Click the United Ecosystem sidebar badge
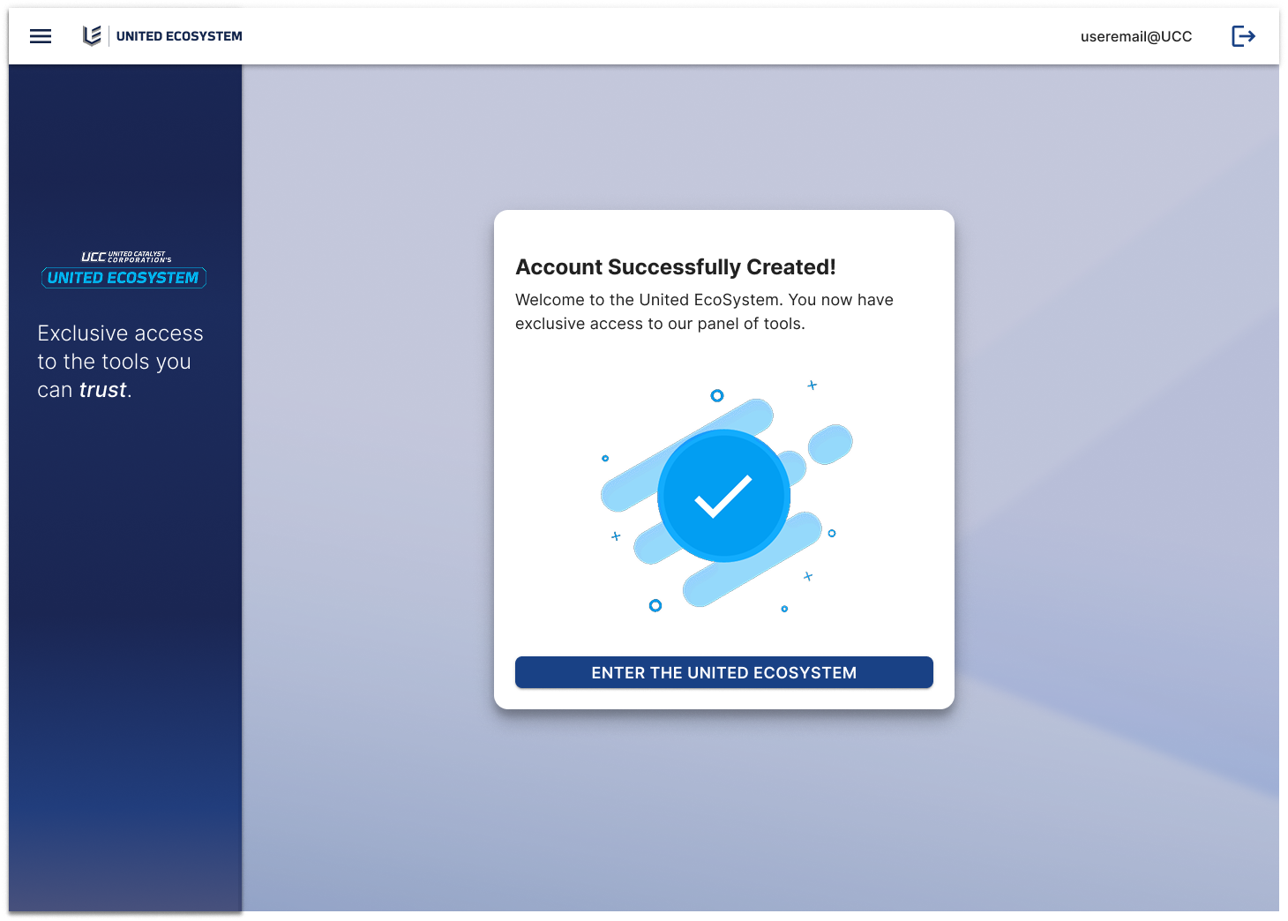 click(x=124, y=278)
